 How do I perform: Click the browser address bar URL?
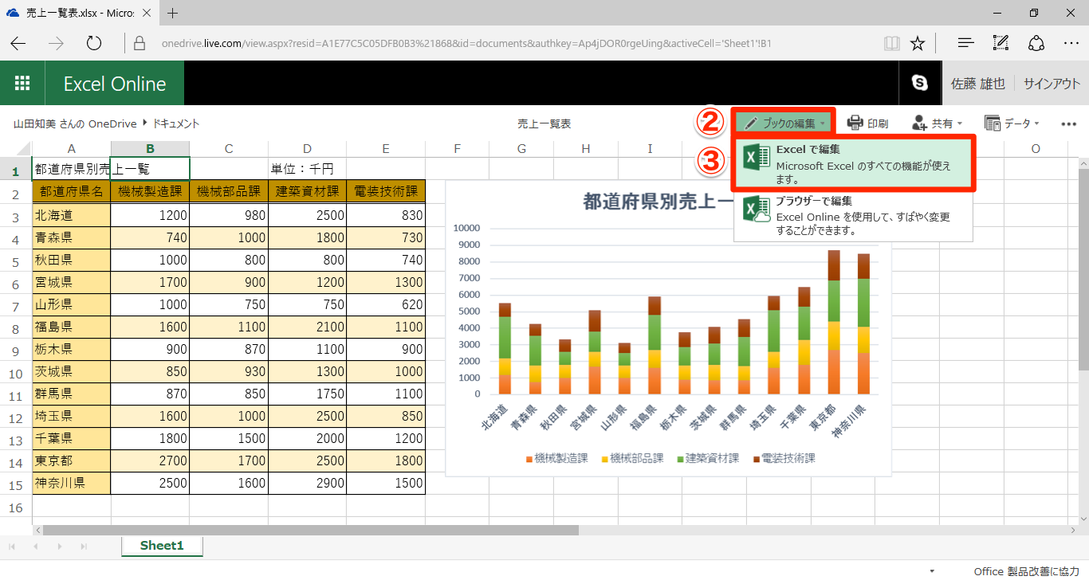[466, 43]
